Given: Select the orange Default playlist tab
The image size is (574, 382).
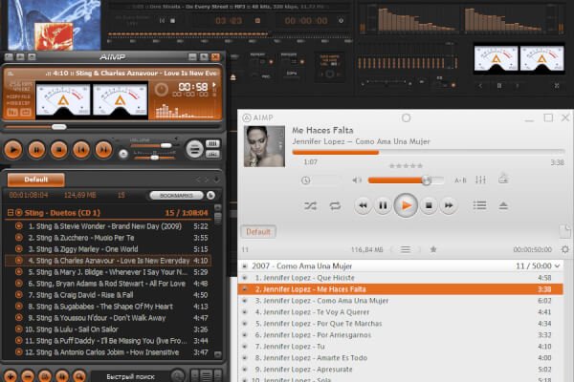Looking at the screenshot, I should [36, 180].
